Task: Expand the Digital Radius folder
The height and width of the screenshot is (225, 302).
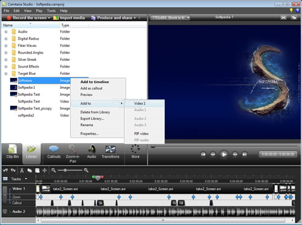Action: pyautogui.click(x=6, y=39)
